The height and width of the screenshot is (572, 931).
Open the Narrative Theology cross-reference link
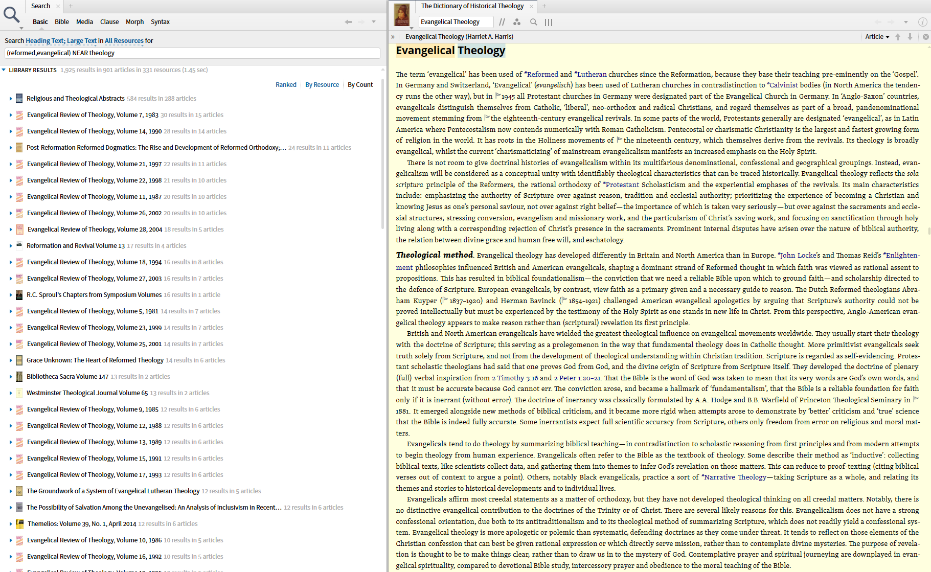click(734, 477)
